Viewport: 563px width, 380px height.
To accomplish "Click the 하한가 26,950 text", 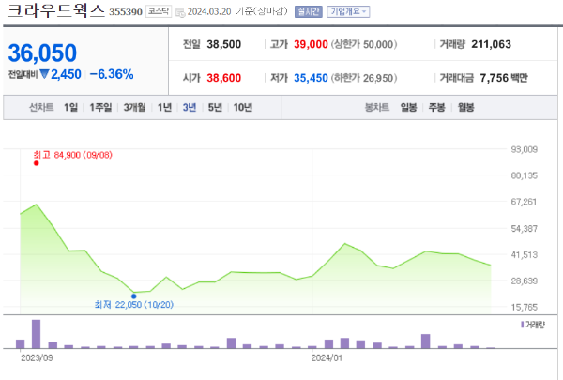I will click(x=364, y=78).
